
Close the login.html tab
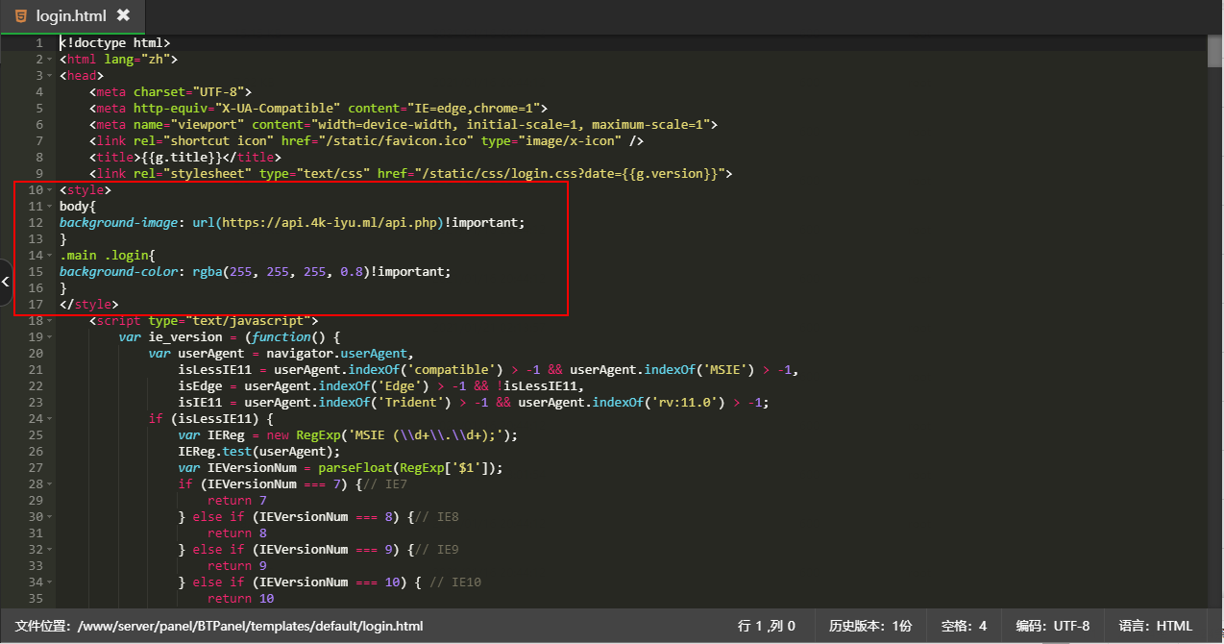[x=123, y=15]
